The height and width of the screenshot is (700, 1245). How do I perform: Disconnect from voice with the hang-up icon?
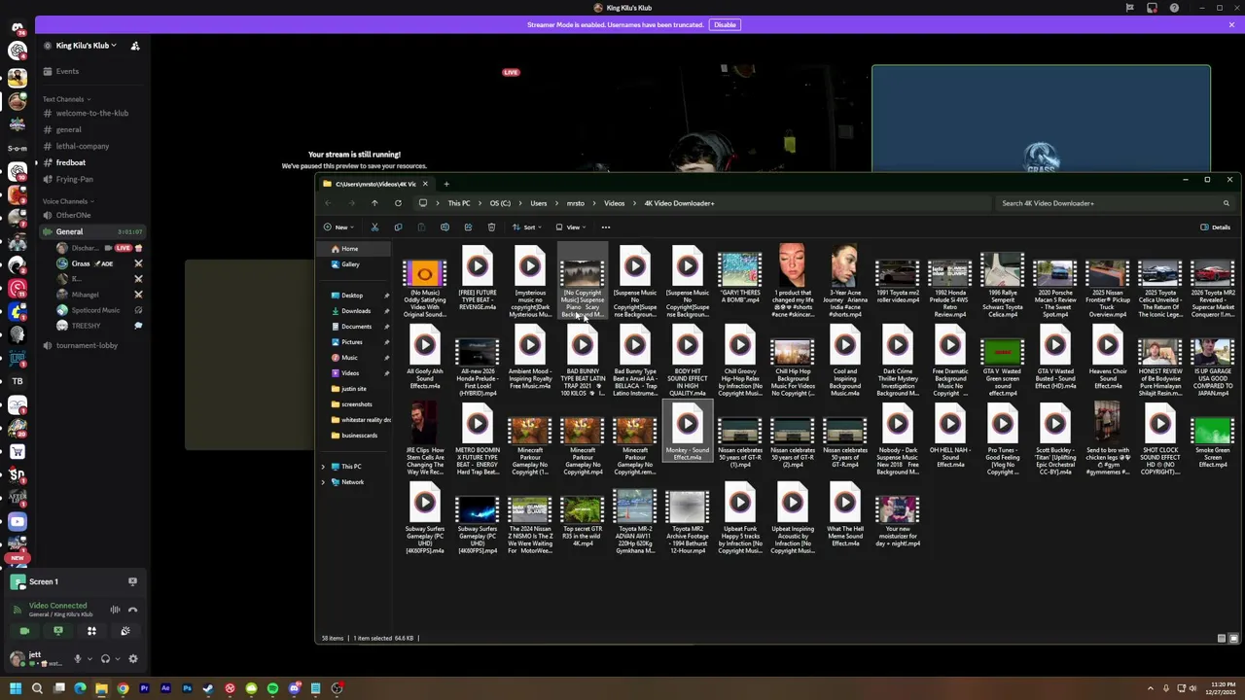[132, 610]
